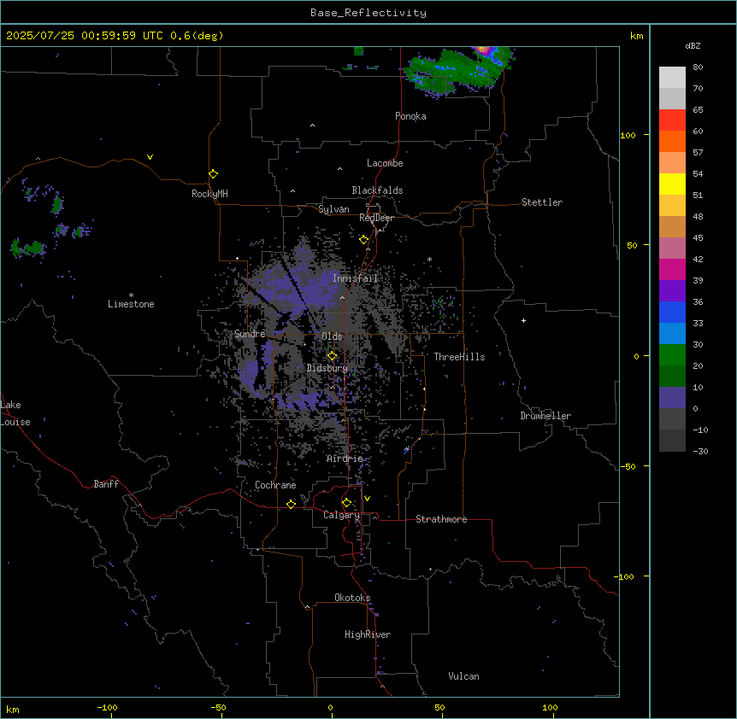Select the light gray 65-70 dBZ swatch
The width and height of the screenshot is (737, 719).
(x=672, y=98)
